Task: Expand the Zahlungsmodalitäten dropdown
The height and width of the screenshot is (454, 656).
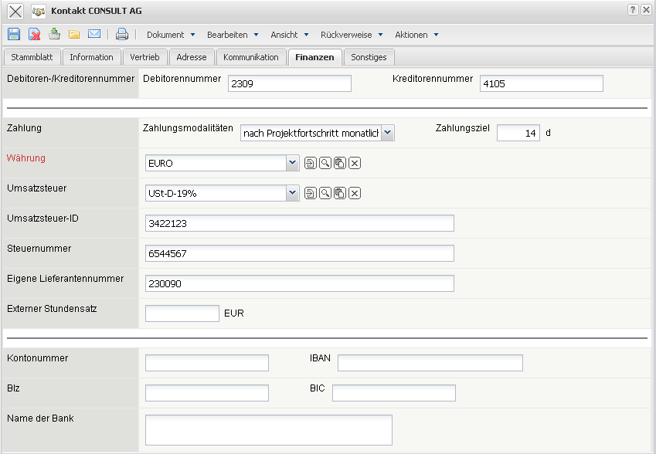Action: pyautogui.click(x=388, y=133)
